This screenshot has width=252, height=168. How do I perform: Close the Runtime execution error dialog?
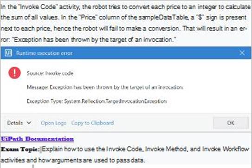[x=242, y=53]
